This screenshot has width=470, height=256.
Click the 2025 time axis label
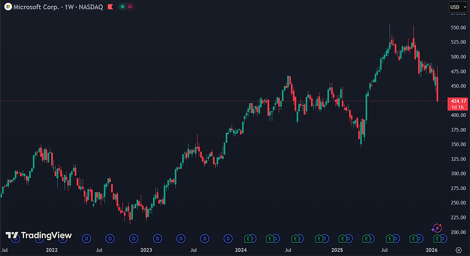click(x=337, y=250)
